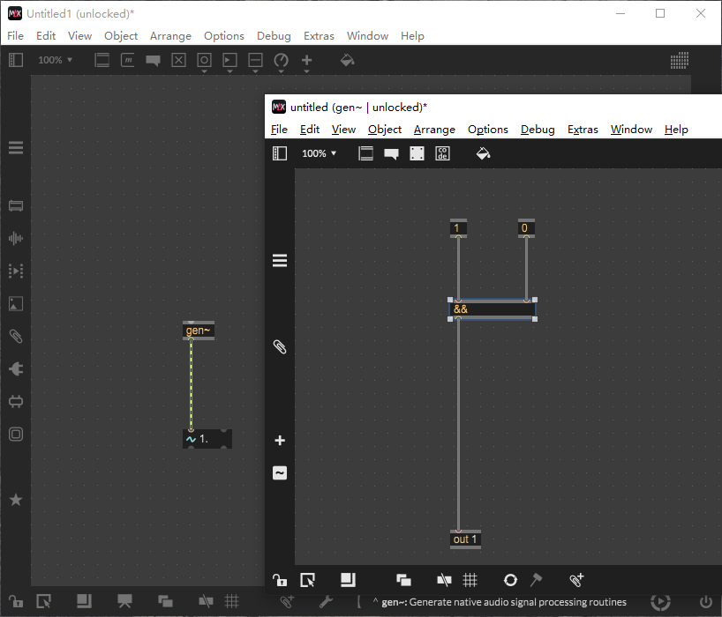This screenshot has height=617, width=722.
Task: Open the object list icon in gen~ sidebar
Action: [x=280, y=261]
